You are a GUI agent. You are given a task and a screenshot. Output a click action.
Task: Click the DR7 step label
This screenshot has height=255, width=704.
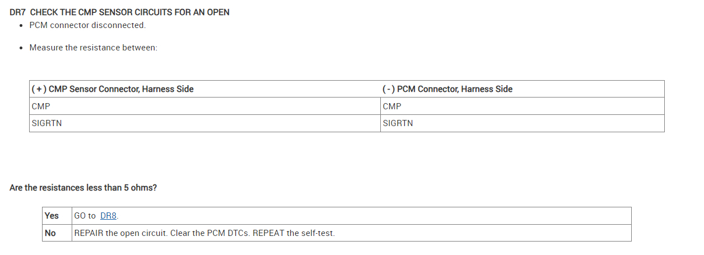18,12
